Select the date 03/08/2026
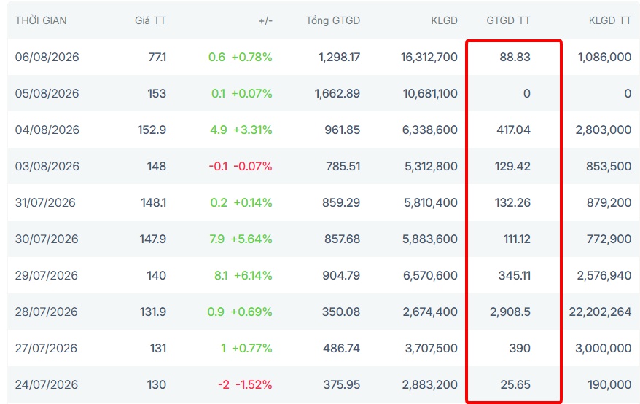 pos(47,166)
